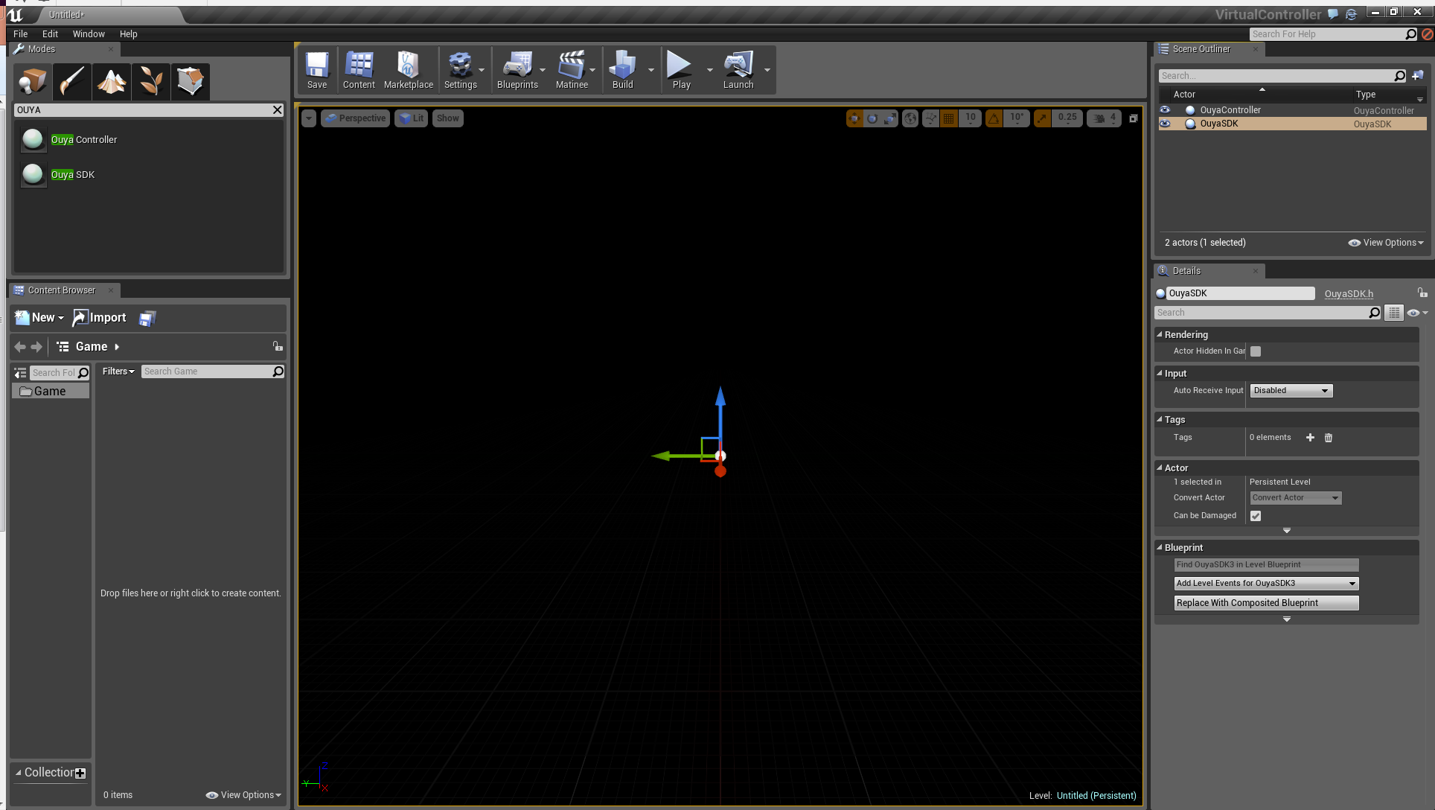
Task: Open the Window menu
Action: (89, 34)
